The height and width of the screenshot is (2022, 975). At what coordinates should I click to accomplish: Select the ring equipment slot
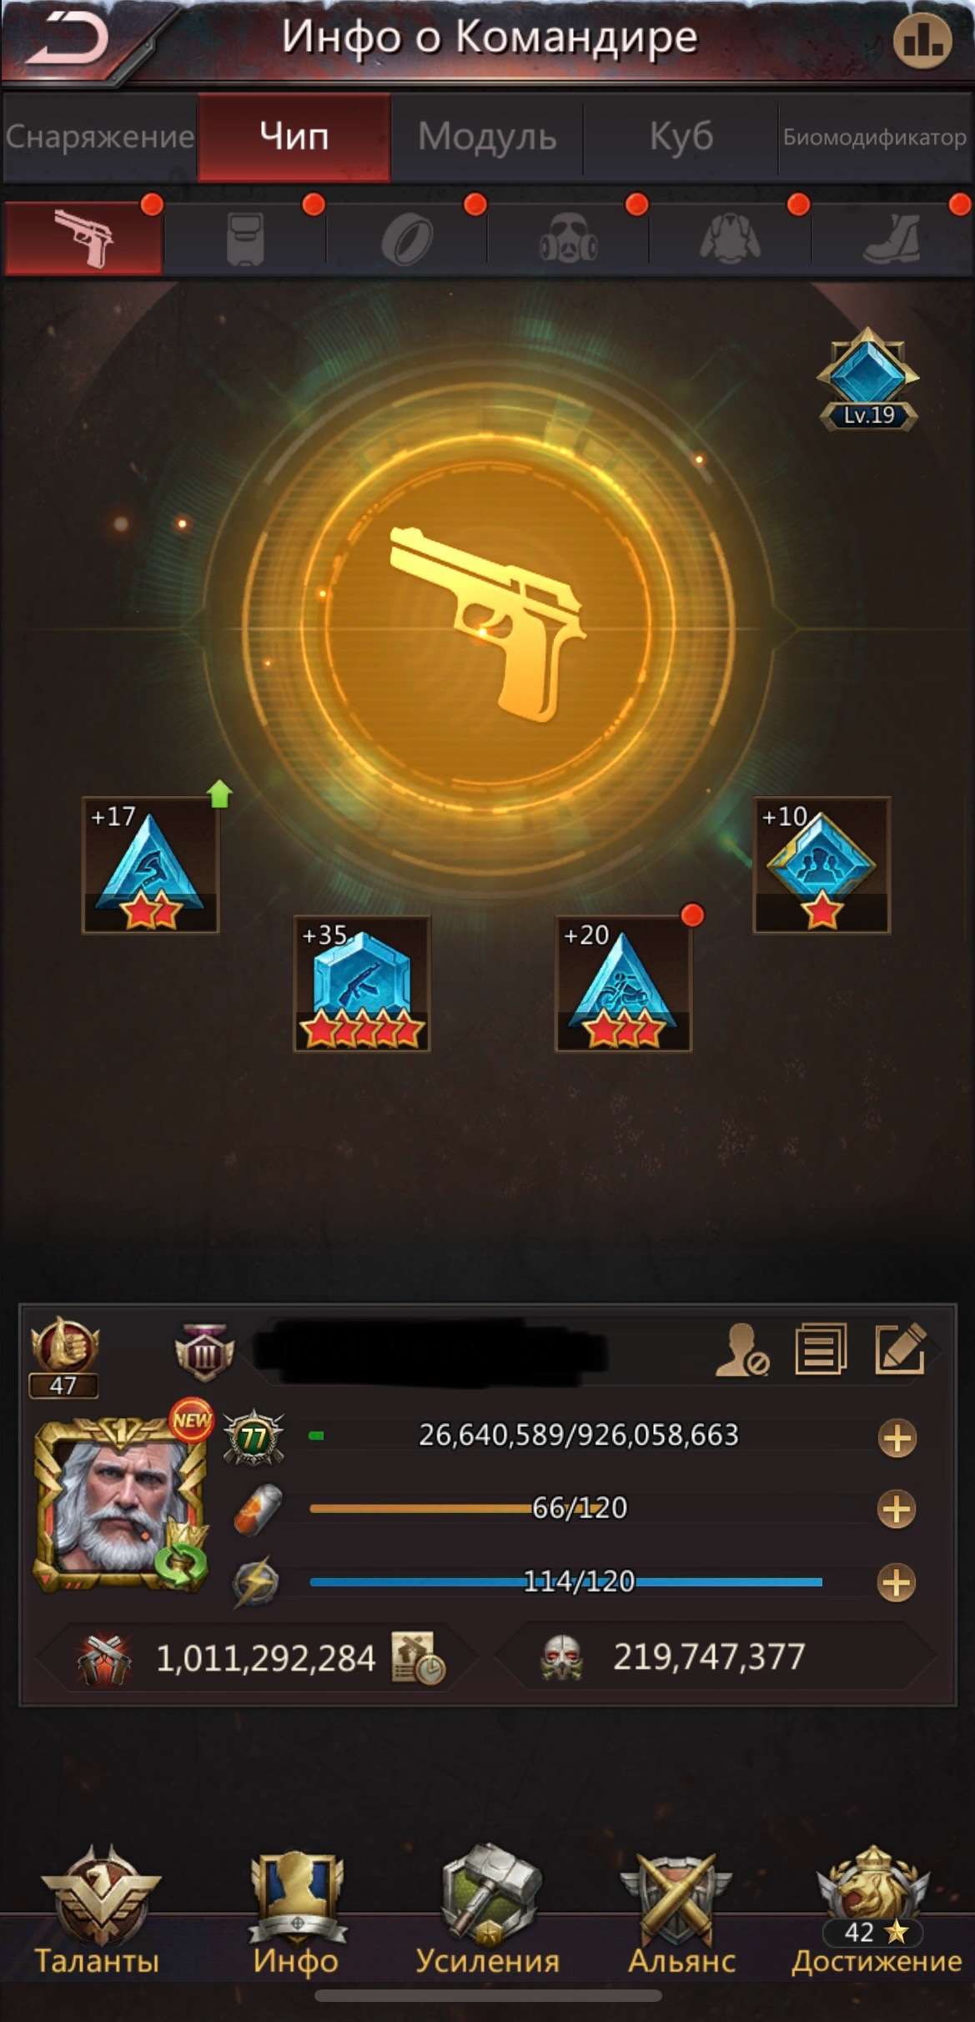tap(406, 239)
